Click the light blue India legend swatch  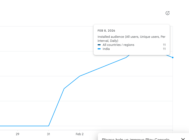[99, 49]
